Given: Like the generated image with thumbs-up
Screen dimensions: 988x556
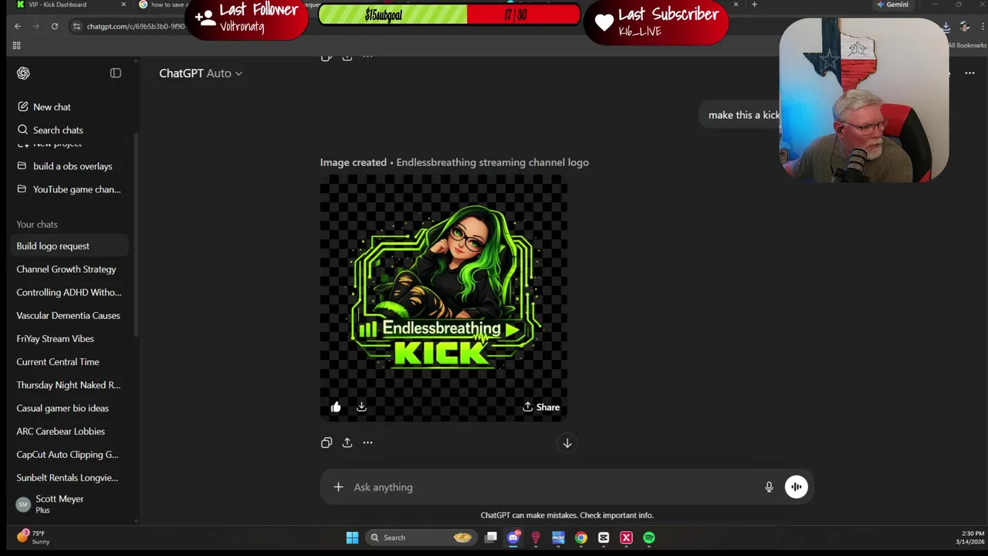Looking at the screenshot, I should tap(336, 407).
